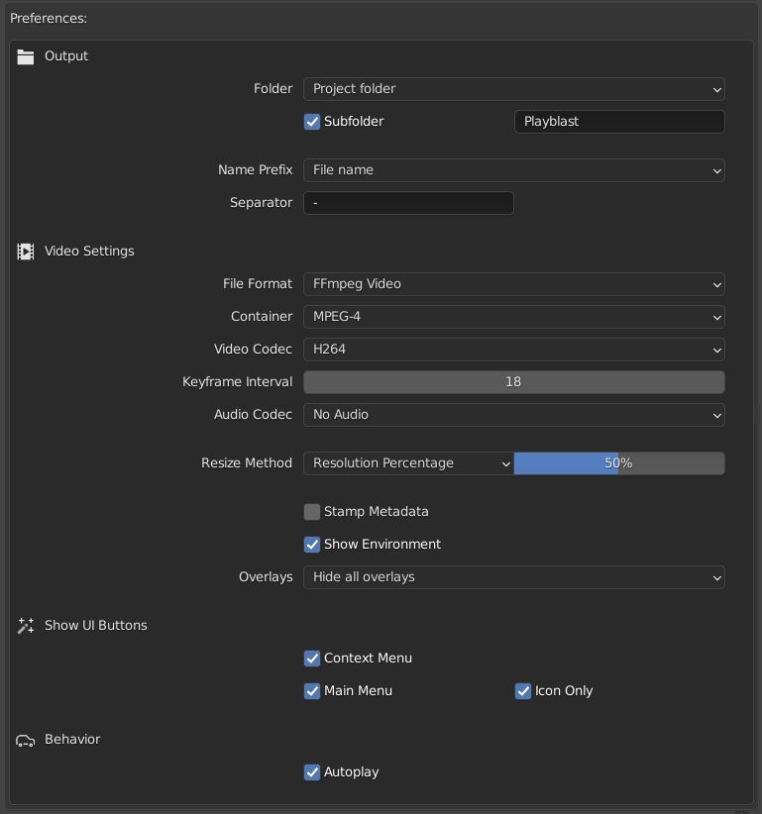Uncheck the Context Menu option
Image resolution: width=762 pixels, height=814 pixels.
[x=312, y=659]
